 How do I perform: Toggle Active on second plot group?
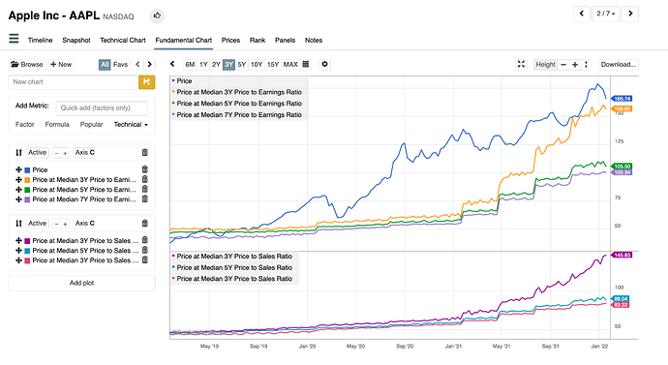pyautogui.click(x=38, y=224)
